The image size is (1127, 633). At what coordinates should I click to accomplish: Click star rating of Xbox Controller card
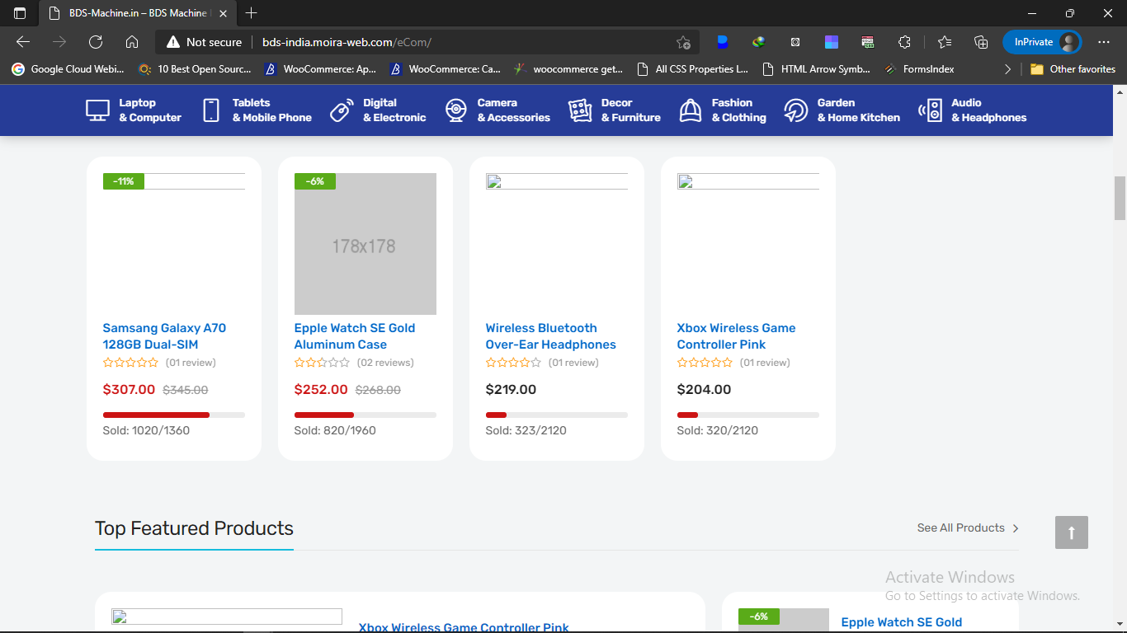(x=705, y=363)
